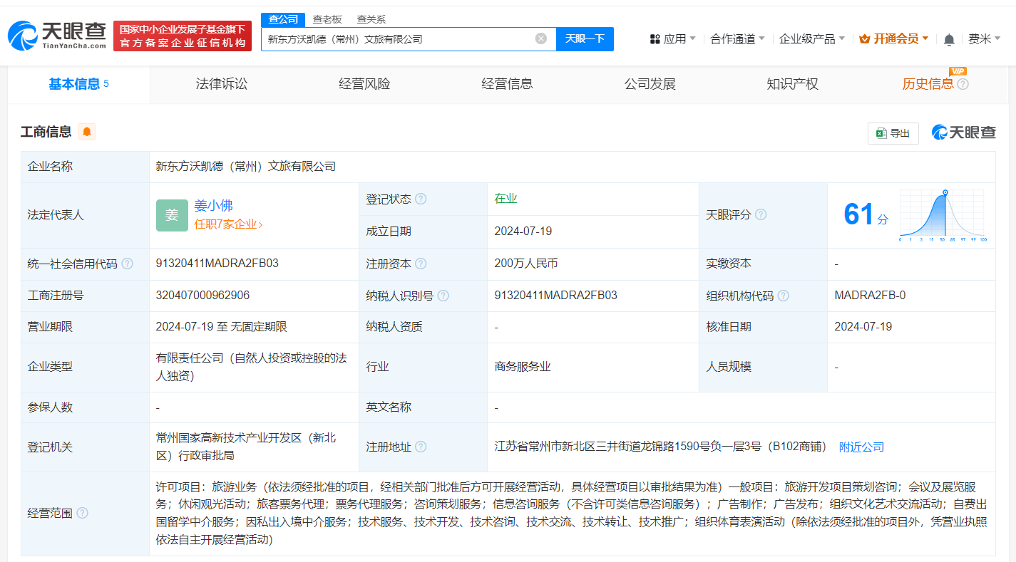Clear the search box with the X icon

[541, 38]
